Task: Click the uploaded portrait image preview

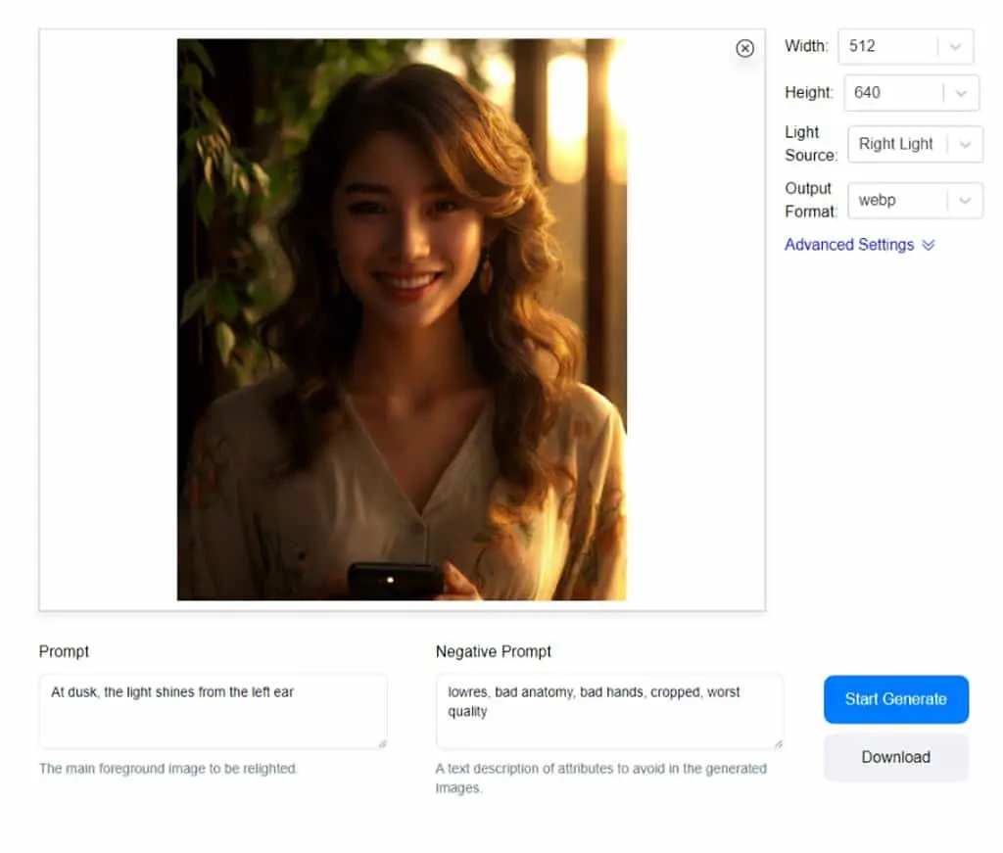Action: 402,319
